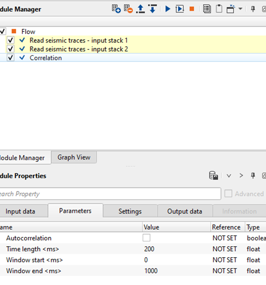Click the Module Properties down chevron
This screenshot has width=266, height=285.
(229, 176)
